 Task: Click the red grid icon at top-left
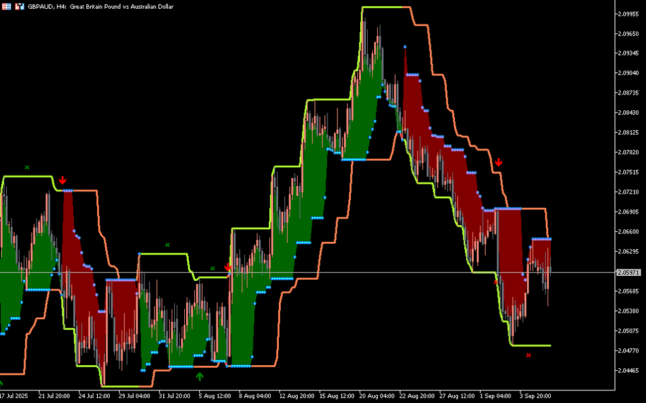tap(7, 6)
